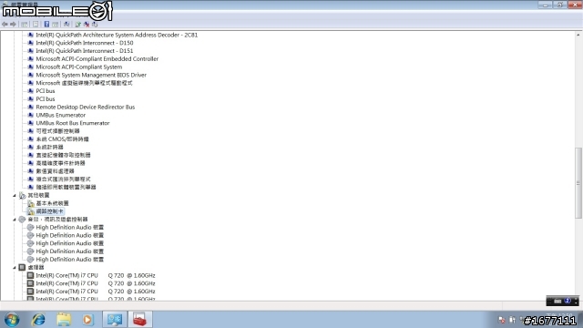Open the Windows Start orb

coord(12,320)
